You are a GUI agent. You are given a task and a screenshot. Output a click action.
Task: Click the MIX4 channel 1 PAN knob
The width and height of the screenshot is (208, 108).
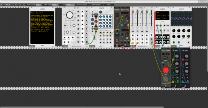(x=133, y=32)
